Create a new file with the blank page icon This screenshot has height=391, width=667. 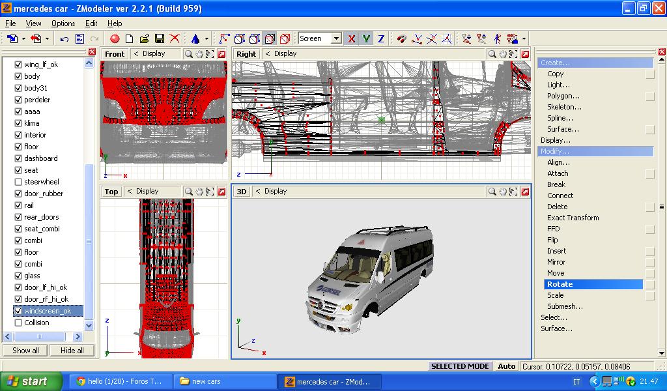coord(130,38)
